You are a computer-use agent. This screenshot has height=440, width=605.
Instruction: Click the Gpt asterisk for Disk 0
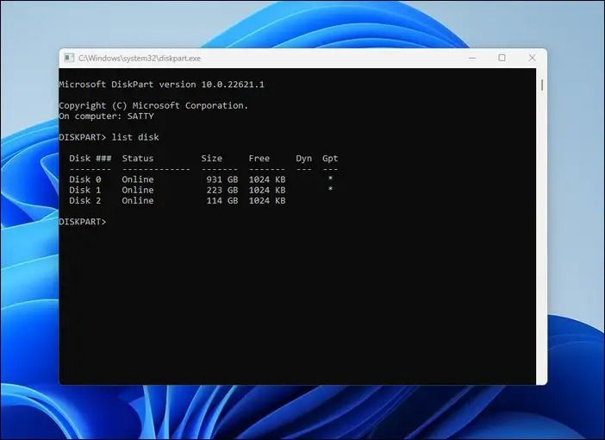[x=330, y=178]
